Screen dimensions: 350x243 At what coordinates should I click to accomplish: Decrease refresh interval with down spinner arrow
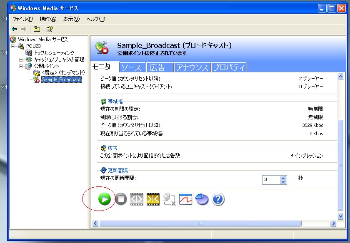(283, 182)
